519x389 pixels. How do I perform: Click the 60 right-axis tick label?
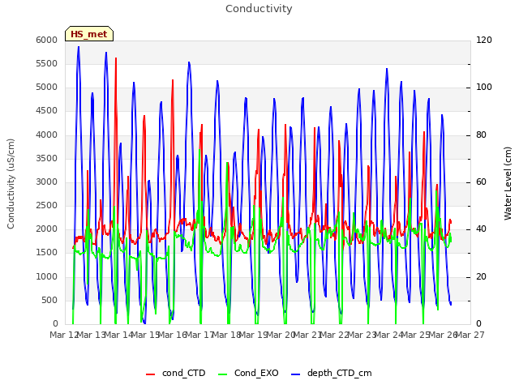[481, 182]
